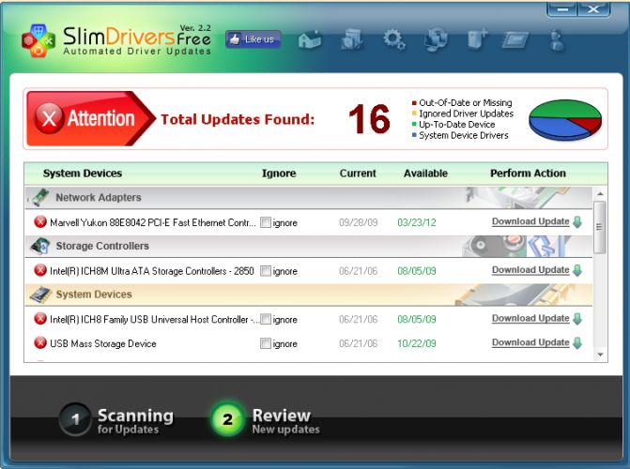
Task: Go to step 1 Scanning for Updates
Action: tap(116, 420)
